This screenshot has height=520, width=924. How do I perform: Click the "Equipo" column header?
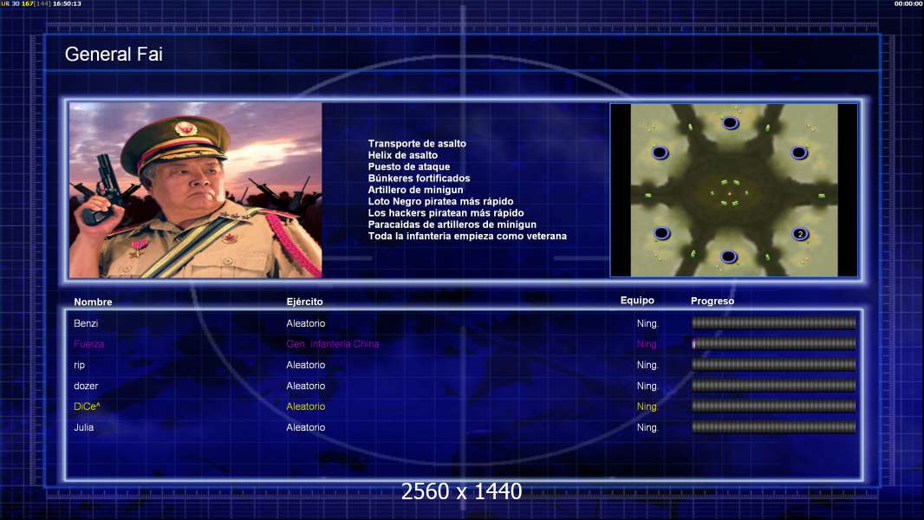pos(637,301)
